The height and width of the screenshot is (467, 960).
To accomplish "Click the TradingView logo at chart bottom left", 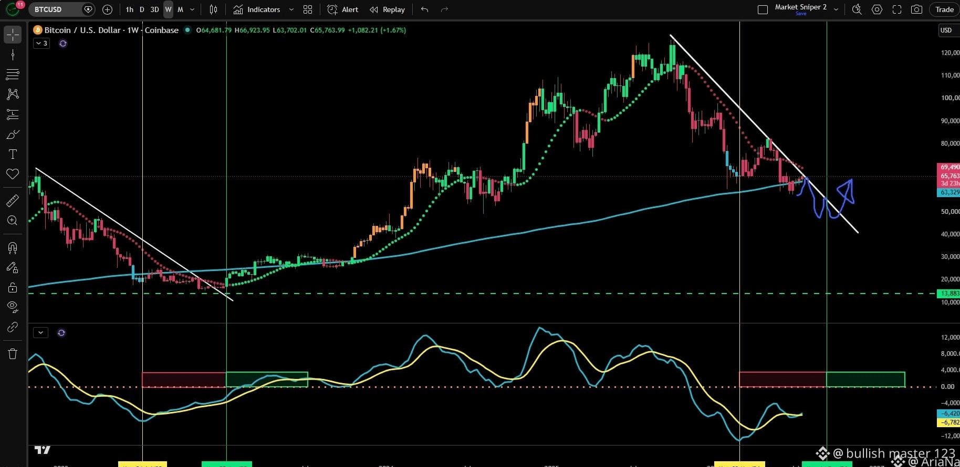I will pyautogui.click(x=43, y=450).
